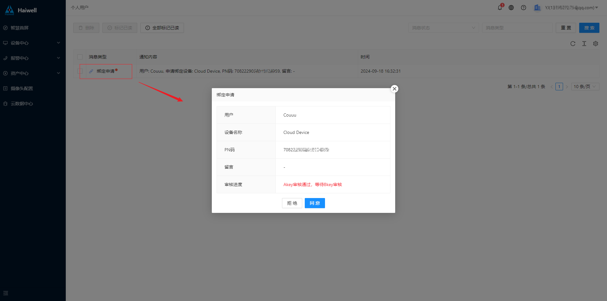Tick the 绑定申请 row checkbox
This screenshot has width=607, height=301.
tap(80, 71)
